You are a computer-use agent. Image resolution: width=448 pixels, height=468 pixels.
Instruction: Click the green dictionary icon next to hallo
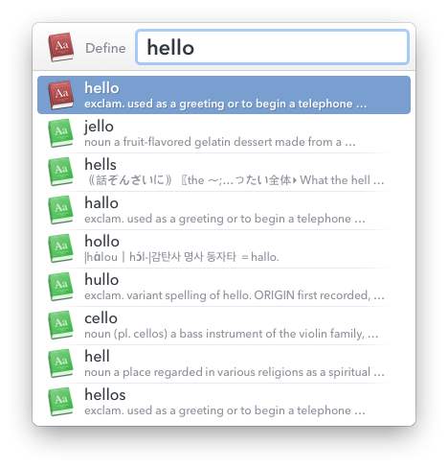[61, 210]
